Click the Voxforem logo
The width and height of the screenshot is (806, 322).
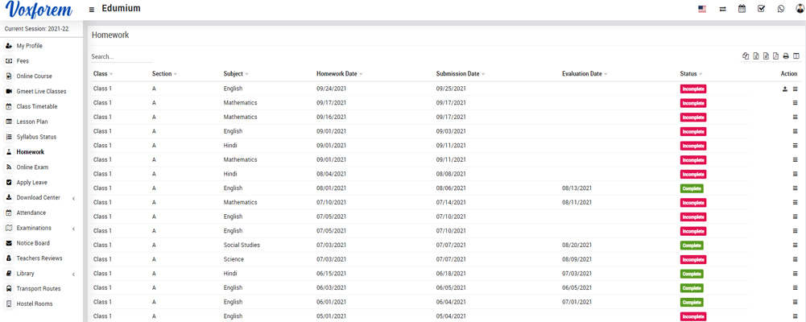(39, 10)
